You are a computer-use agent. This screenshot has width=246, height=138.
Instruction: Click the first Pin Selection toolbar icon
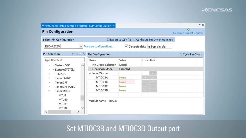73,54
